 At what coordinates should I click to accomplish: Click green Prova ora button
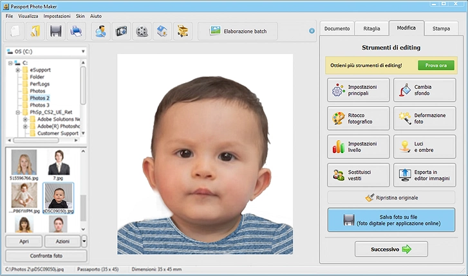pyautogui.click(x=436, y=65)
